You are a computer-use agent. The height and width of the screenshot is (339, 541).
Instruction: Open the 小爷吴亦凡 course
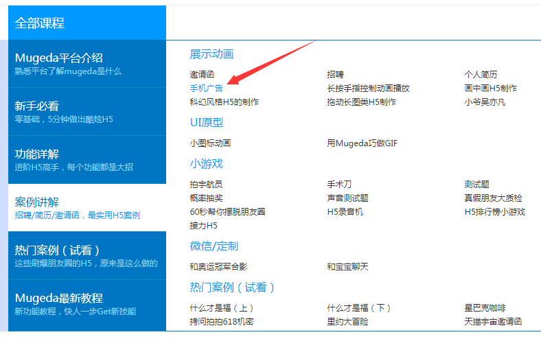[x=485, y=102]
